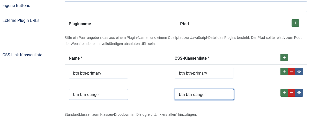
Task: Click the CSS-Link-Klassenliste label
Action: point(22,55)
